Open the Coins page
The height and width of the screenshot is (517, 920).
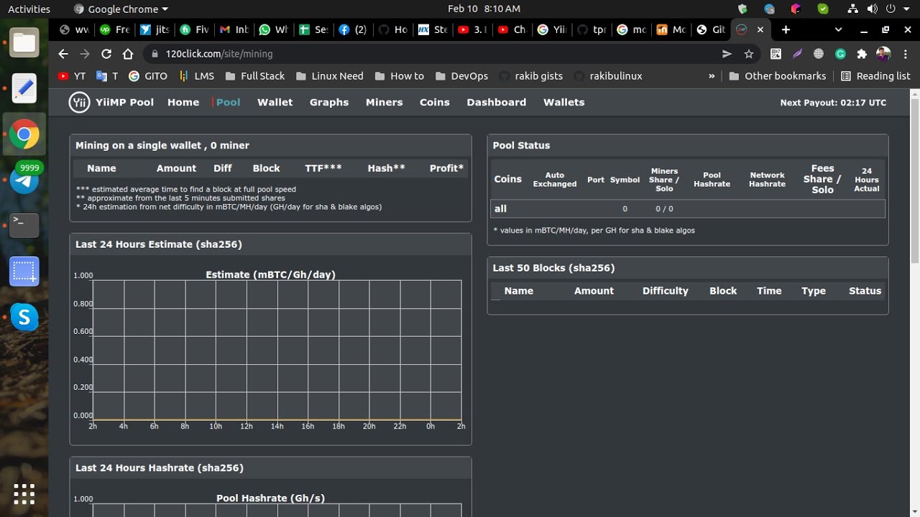(435, 102)
